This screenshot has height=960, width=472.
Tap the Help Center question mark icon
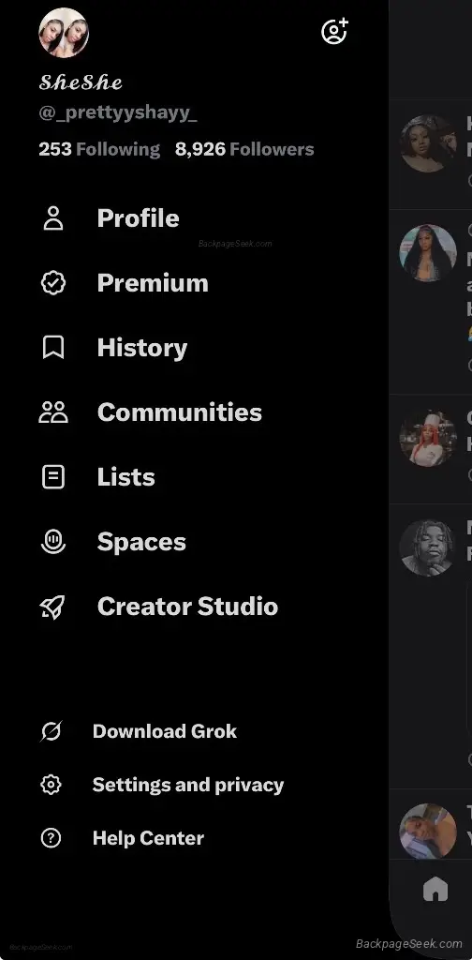[x=51, y=837]
